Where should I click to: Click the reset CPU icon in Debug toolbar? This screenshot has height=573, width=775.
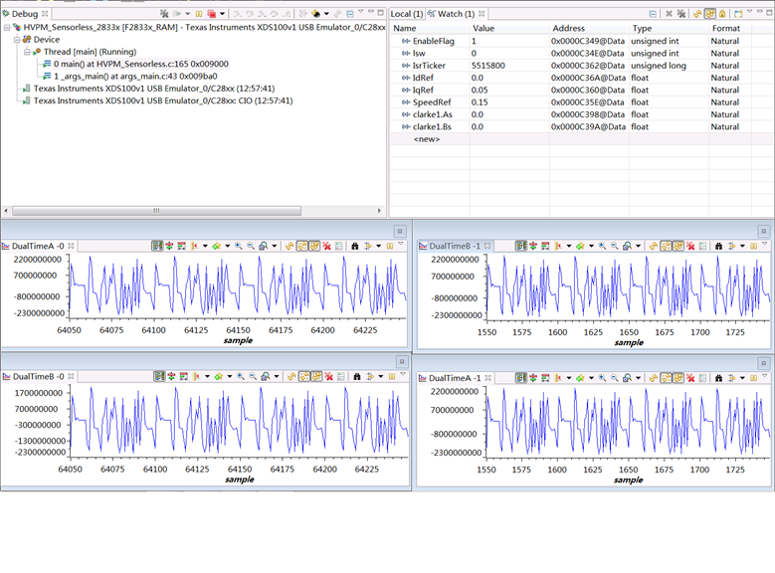[316, 13]
